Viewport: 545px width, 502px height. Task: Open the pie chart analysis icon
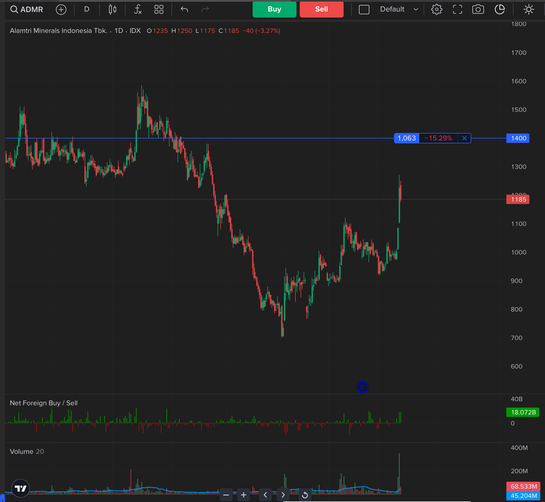pyautogui.click(x=500, y=10)
